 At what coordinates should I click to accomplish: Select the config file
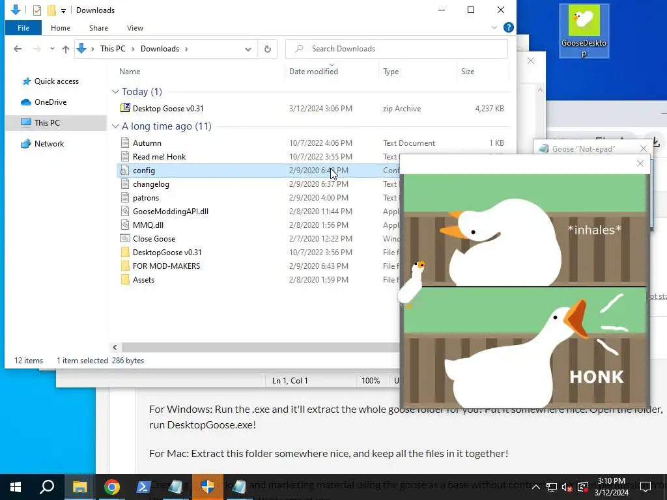(x=258, y=171)
